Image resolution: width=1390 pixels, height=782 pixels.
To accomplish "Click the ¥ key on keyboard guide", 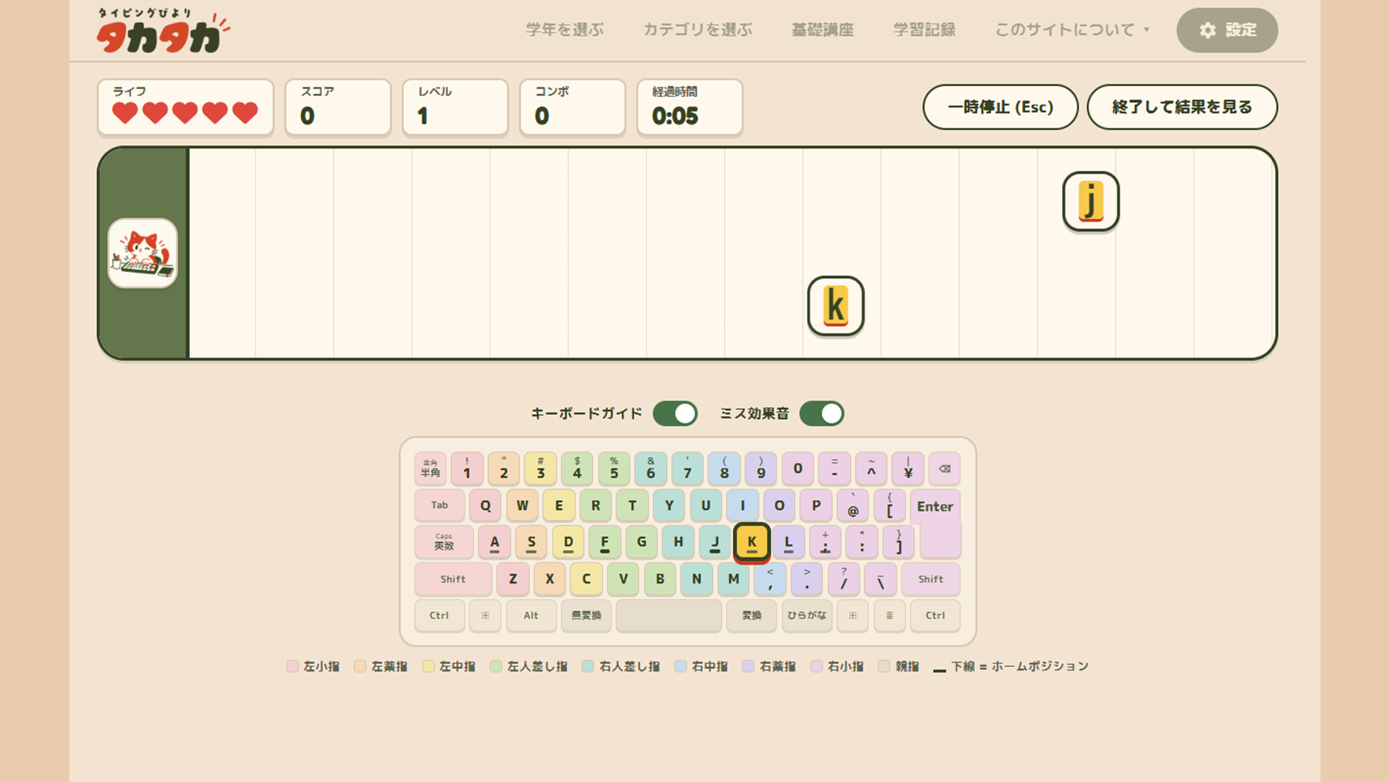I will pos(908,468).
